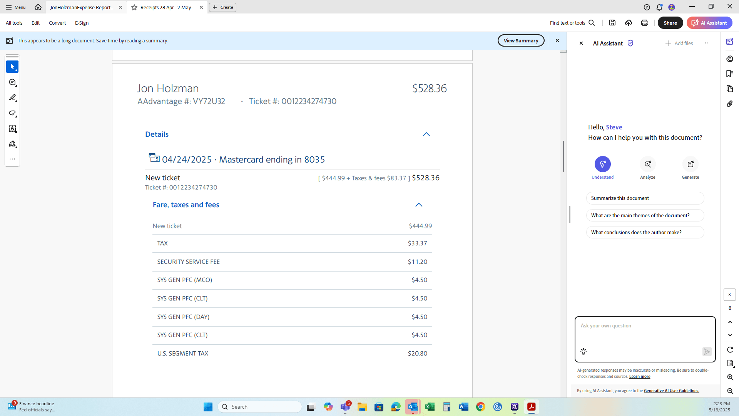Select the Analyze mode

pyautogui.click(x=648, y=168)
